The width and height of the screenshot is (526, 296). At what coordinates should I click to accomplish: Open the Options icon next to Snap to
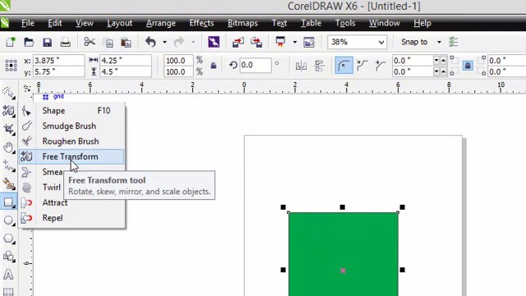(454, 42)
